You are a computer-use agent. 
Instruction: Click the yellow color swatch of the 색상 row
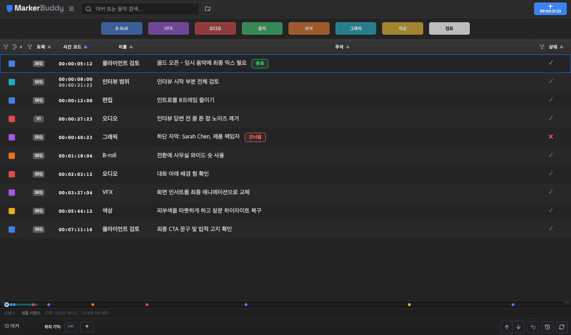click(12, 211)
